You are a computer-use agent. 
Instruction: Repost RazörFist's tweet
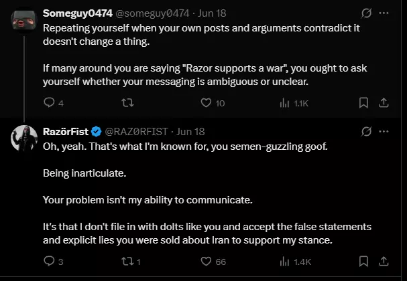click(127, 262)
